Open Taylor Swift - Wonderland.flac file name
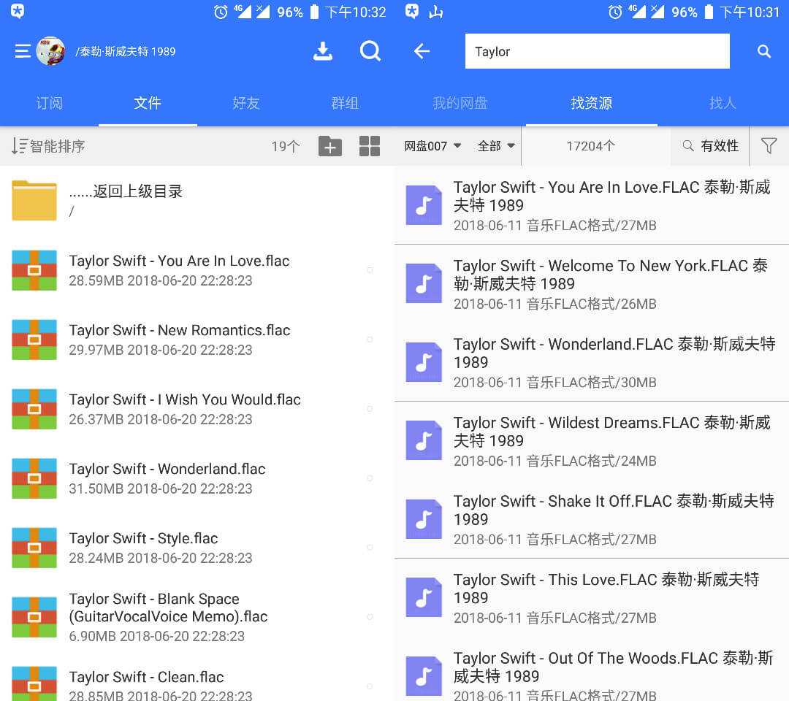This screenshot has height=701, width=789. (167, 470)
